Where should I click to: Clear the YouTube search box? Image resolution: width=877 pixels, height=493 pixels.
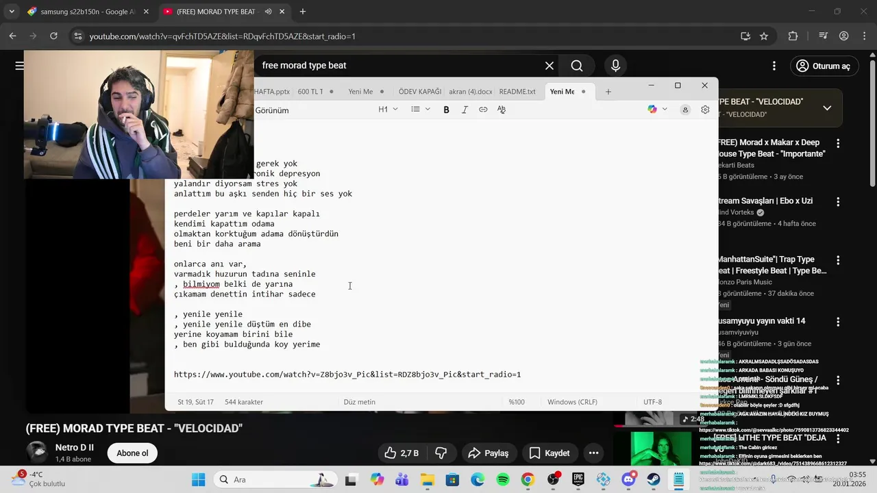pyautogui.click(x=549, y=66)
